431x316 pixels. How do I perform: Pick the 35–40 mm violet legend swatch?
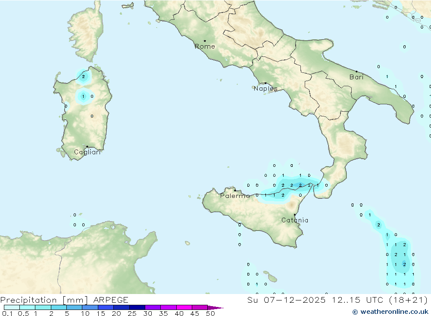point(169,307)
